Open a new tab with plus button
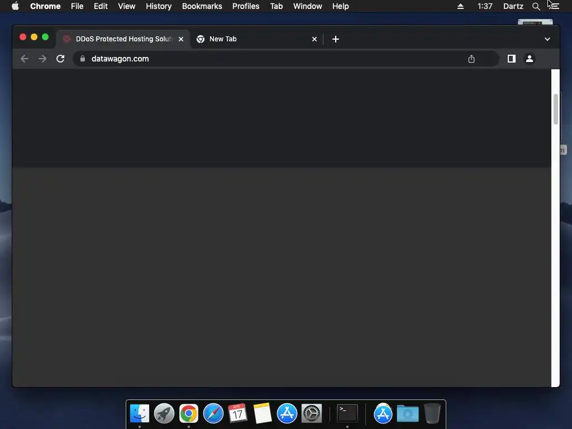 coord(336,39)
